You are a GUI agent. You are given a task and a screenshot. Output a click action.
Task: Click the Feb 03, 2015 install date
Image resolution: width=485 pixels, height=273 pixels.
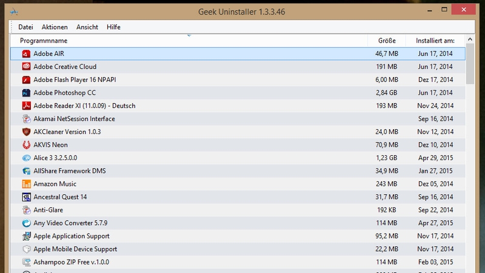pyautogui.click(x=435, y=261)
